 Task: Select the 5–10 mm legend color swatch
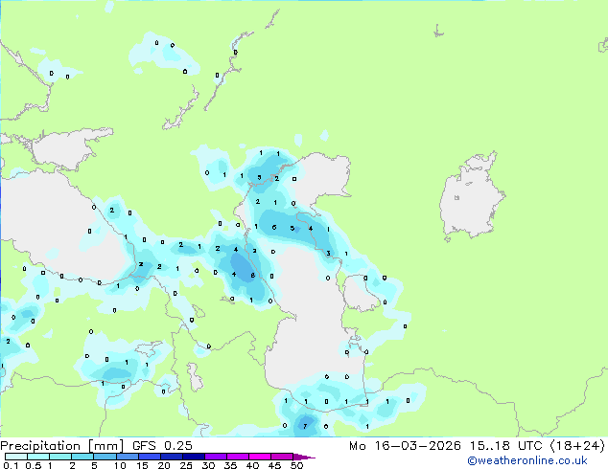105,457
